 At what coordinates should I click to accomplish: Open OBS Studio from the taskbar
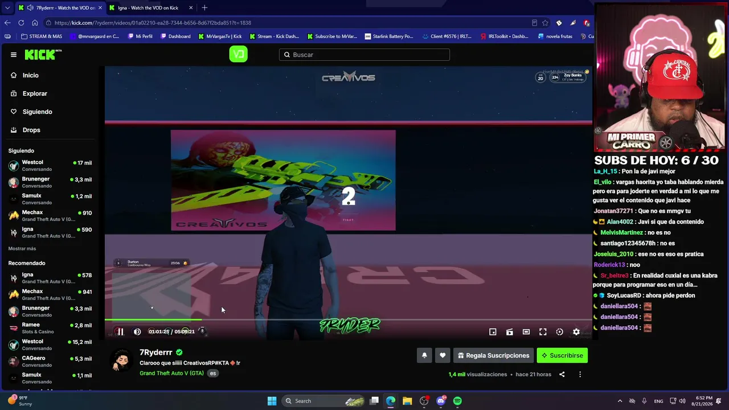click(x=424, y=401)
